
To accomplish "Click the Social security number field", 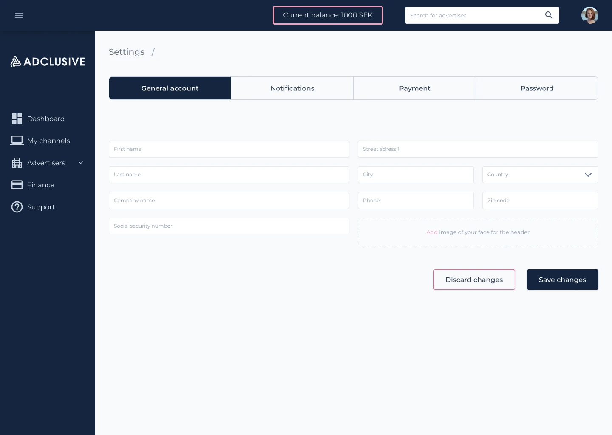I will 229,226.
